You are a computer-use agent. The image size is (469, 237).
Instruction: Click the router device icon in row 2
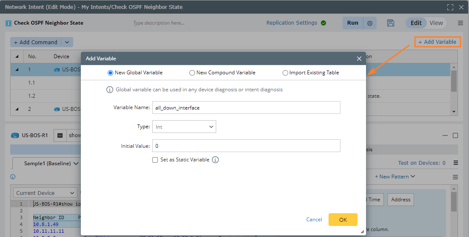(57, 109)
